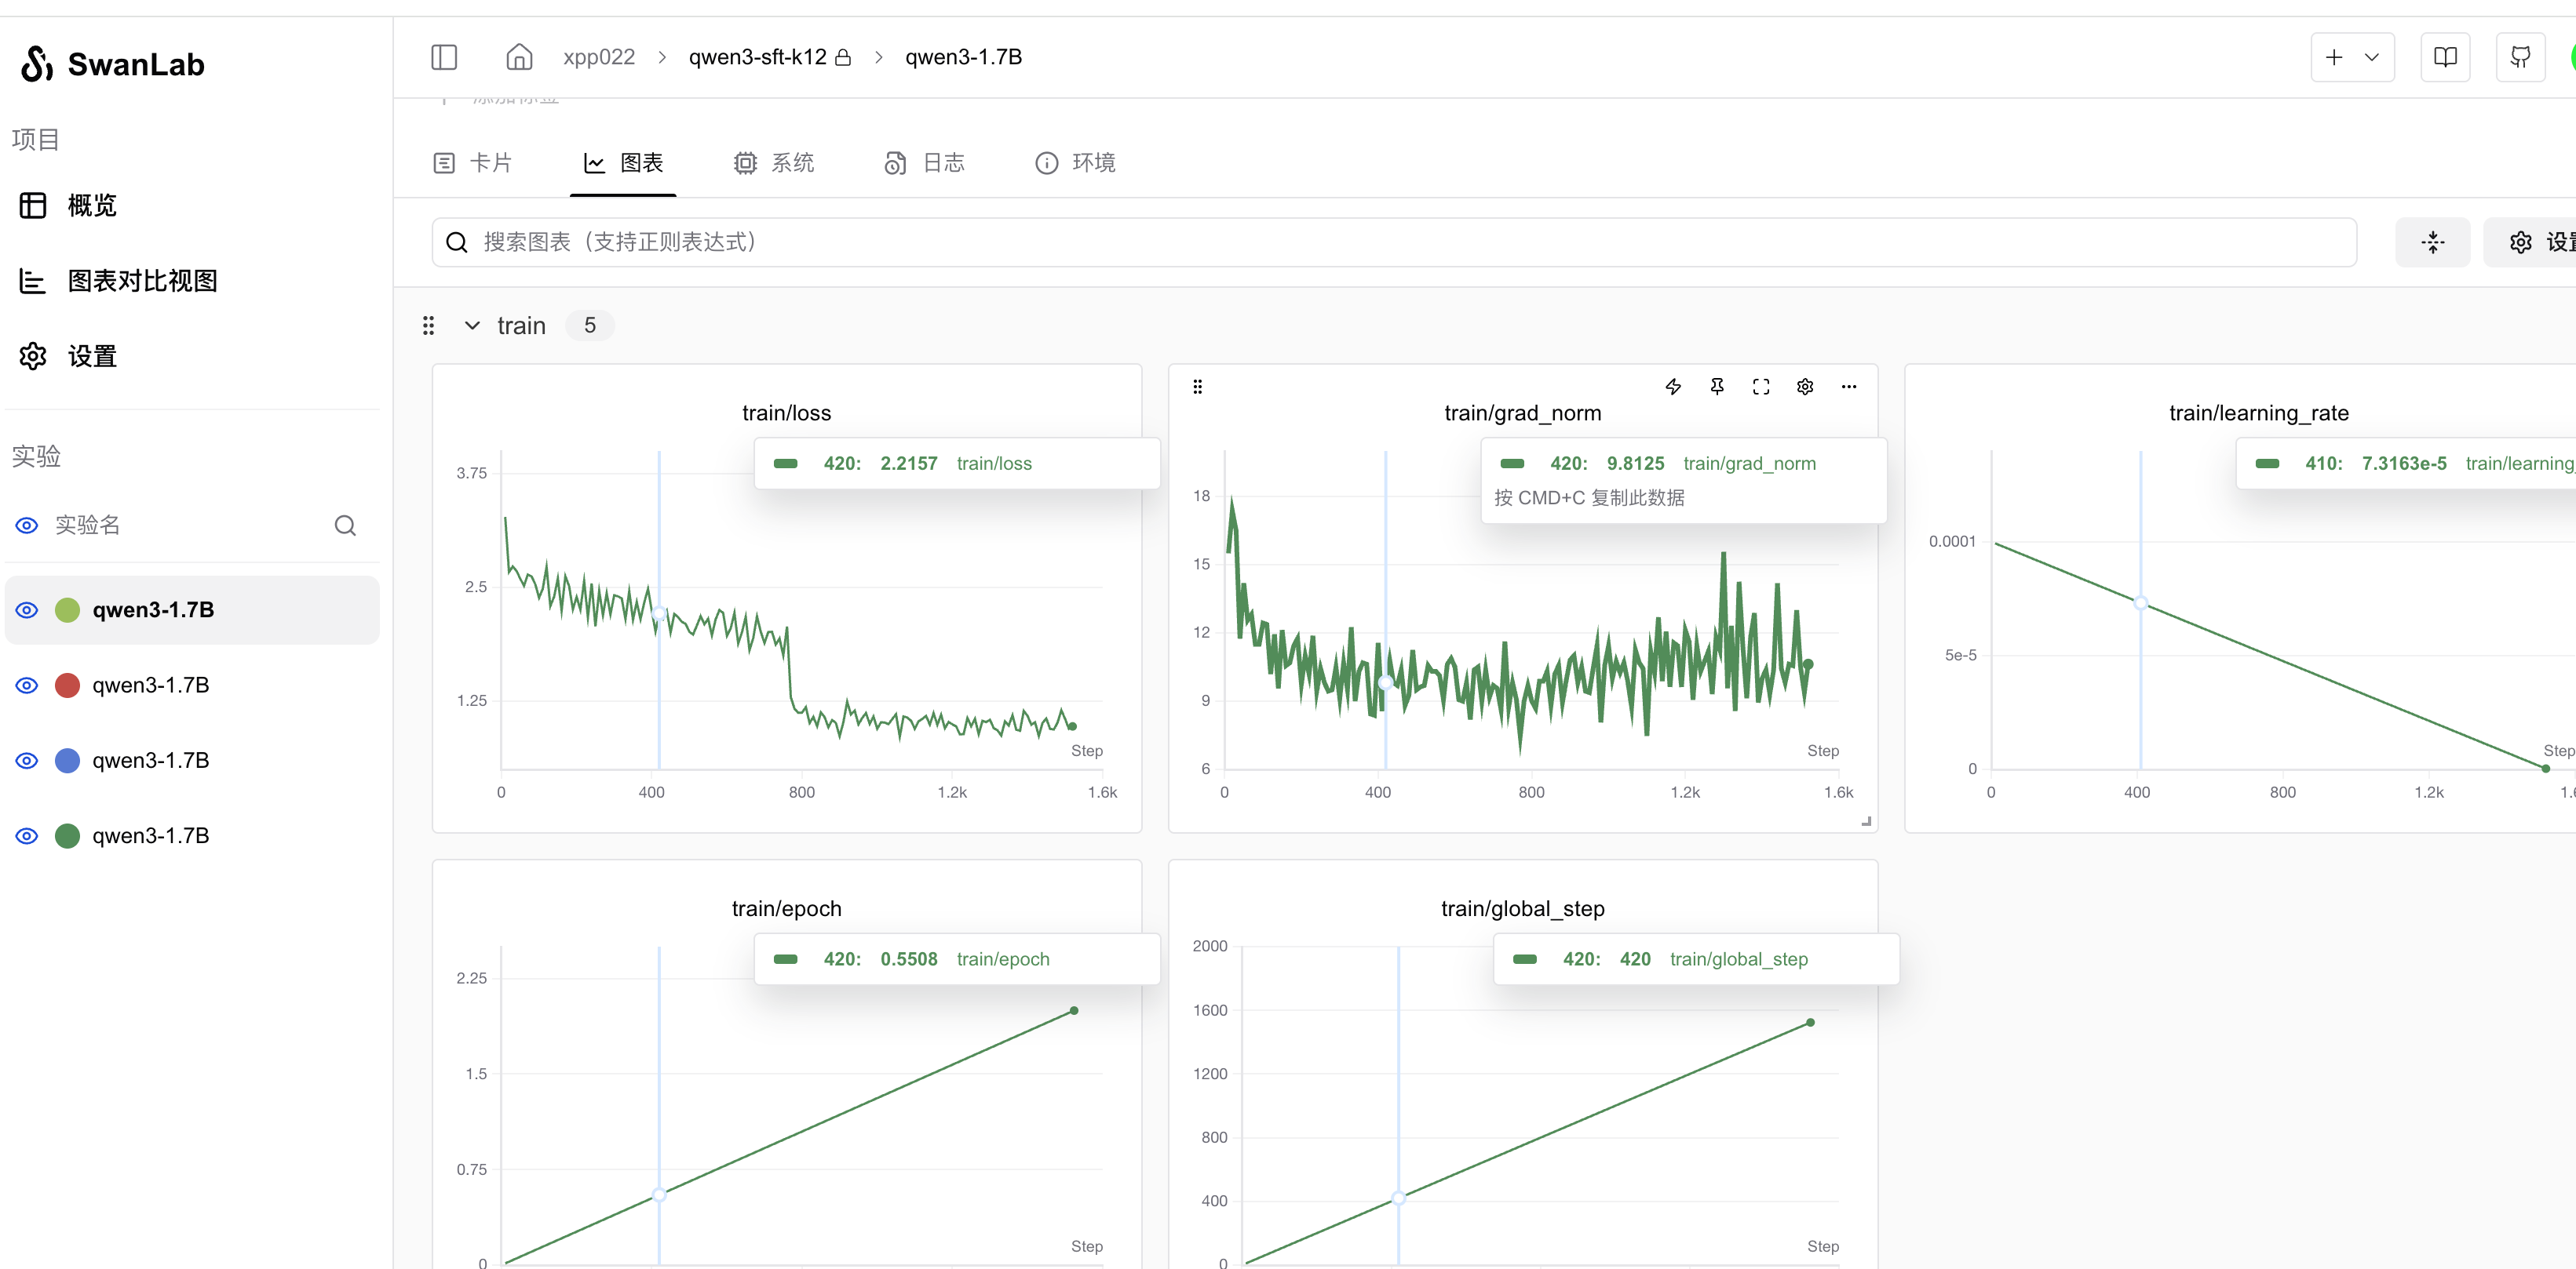Click train/global_step chart title
Image resolution: width=2576 pixels, height=1269 pixels.
1522,909
